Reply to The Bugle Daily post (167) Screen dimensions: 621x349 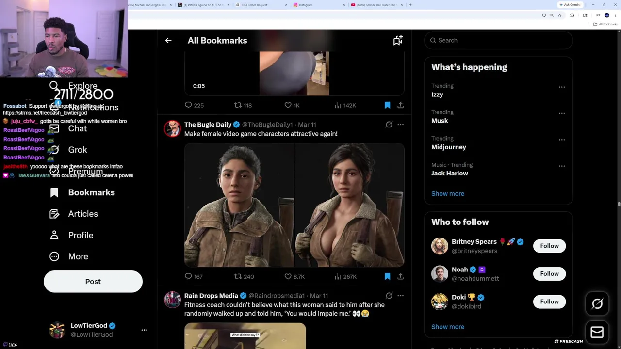pos(194,276)
